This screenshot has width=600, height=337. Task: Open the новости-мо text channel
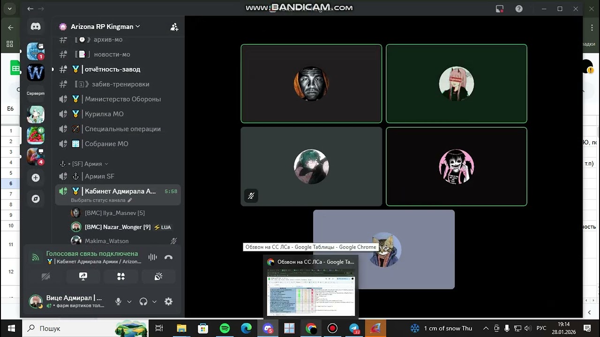[118, 54]
